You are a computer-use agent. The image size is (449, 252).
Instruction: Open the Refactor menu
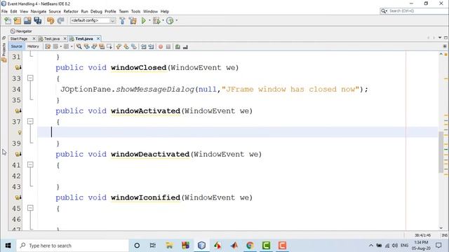pos(71,11)
